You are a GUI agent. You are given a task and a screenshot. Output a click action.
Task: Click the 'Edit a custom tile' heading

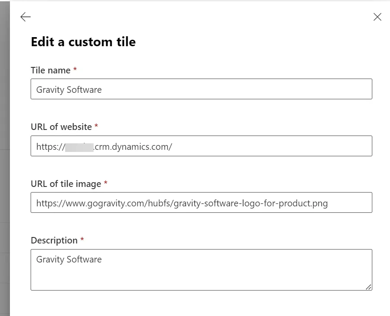coord(83,42)
